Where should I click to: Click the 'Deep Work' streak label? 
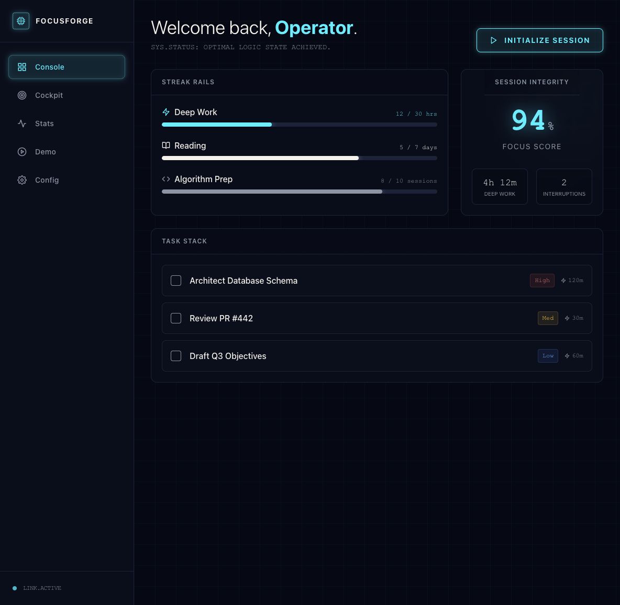click(196, 112)
